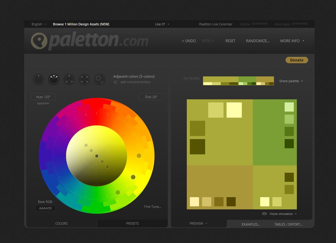This screenshot has height=243, width=336.
Task: Select the pale yellow swatch in primary preview
Action: tap(234, 110)
